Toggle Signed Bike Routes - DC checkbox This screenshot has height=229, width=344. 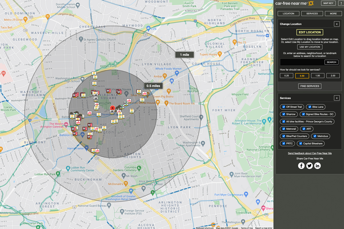(304, 114)
